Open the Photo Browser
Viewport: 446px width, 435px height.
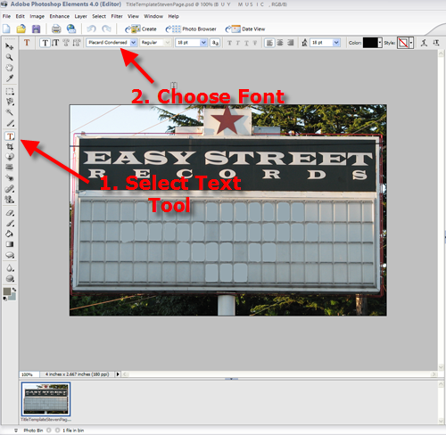[x=191, y=29]
